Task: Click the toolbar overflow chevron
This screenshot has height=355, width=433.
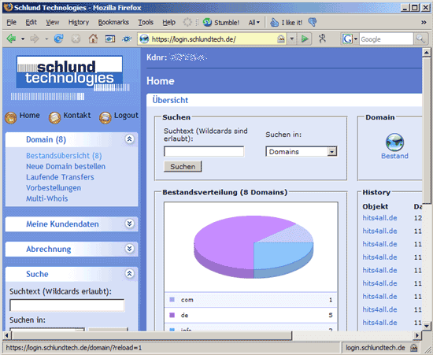Action: point(424,22)
